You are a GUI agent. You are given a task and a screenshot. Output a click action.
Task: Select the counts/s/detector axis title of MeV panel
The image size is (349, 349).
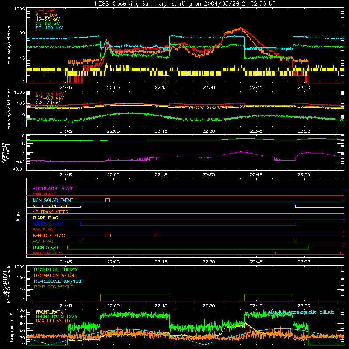(x=9, y=109)
